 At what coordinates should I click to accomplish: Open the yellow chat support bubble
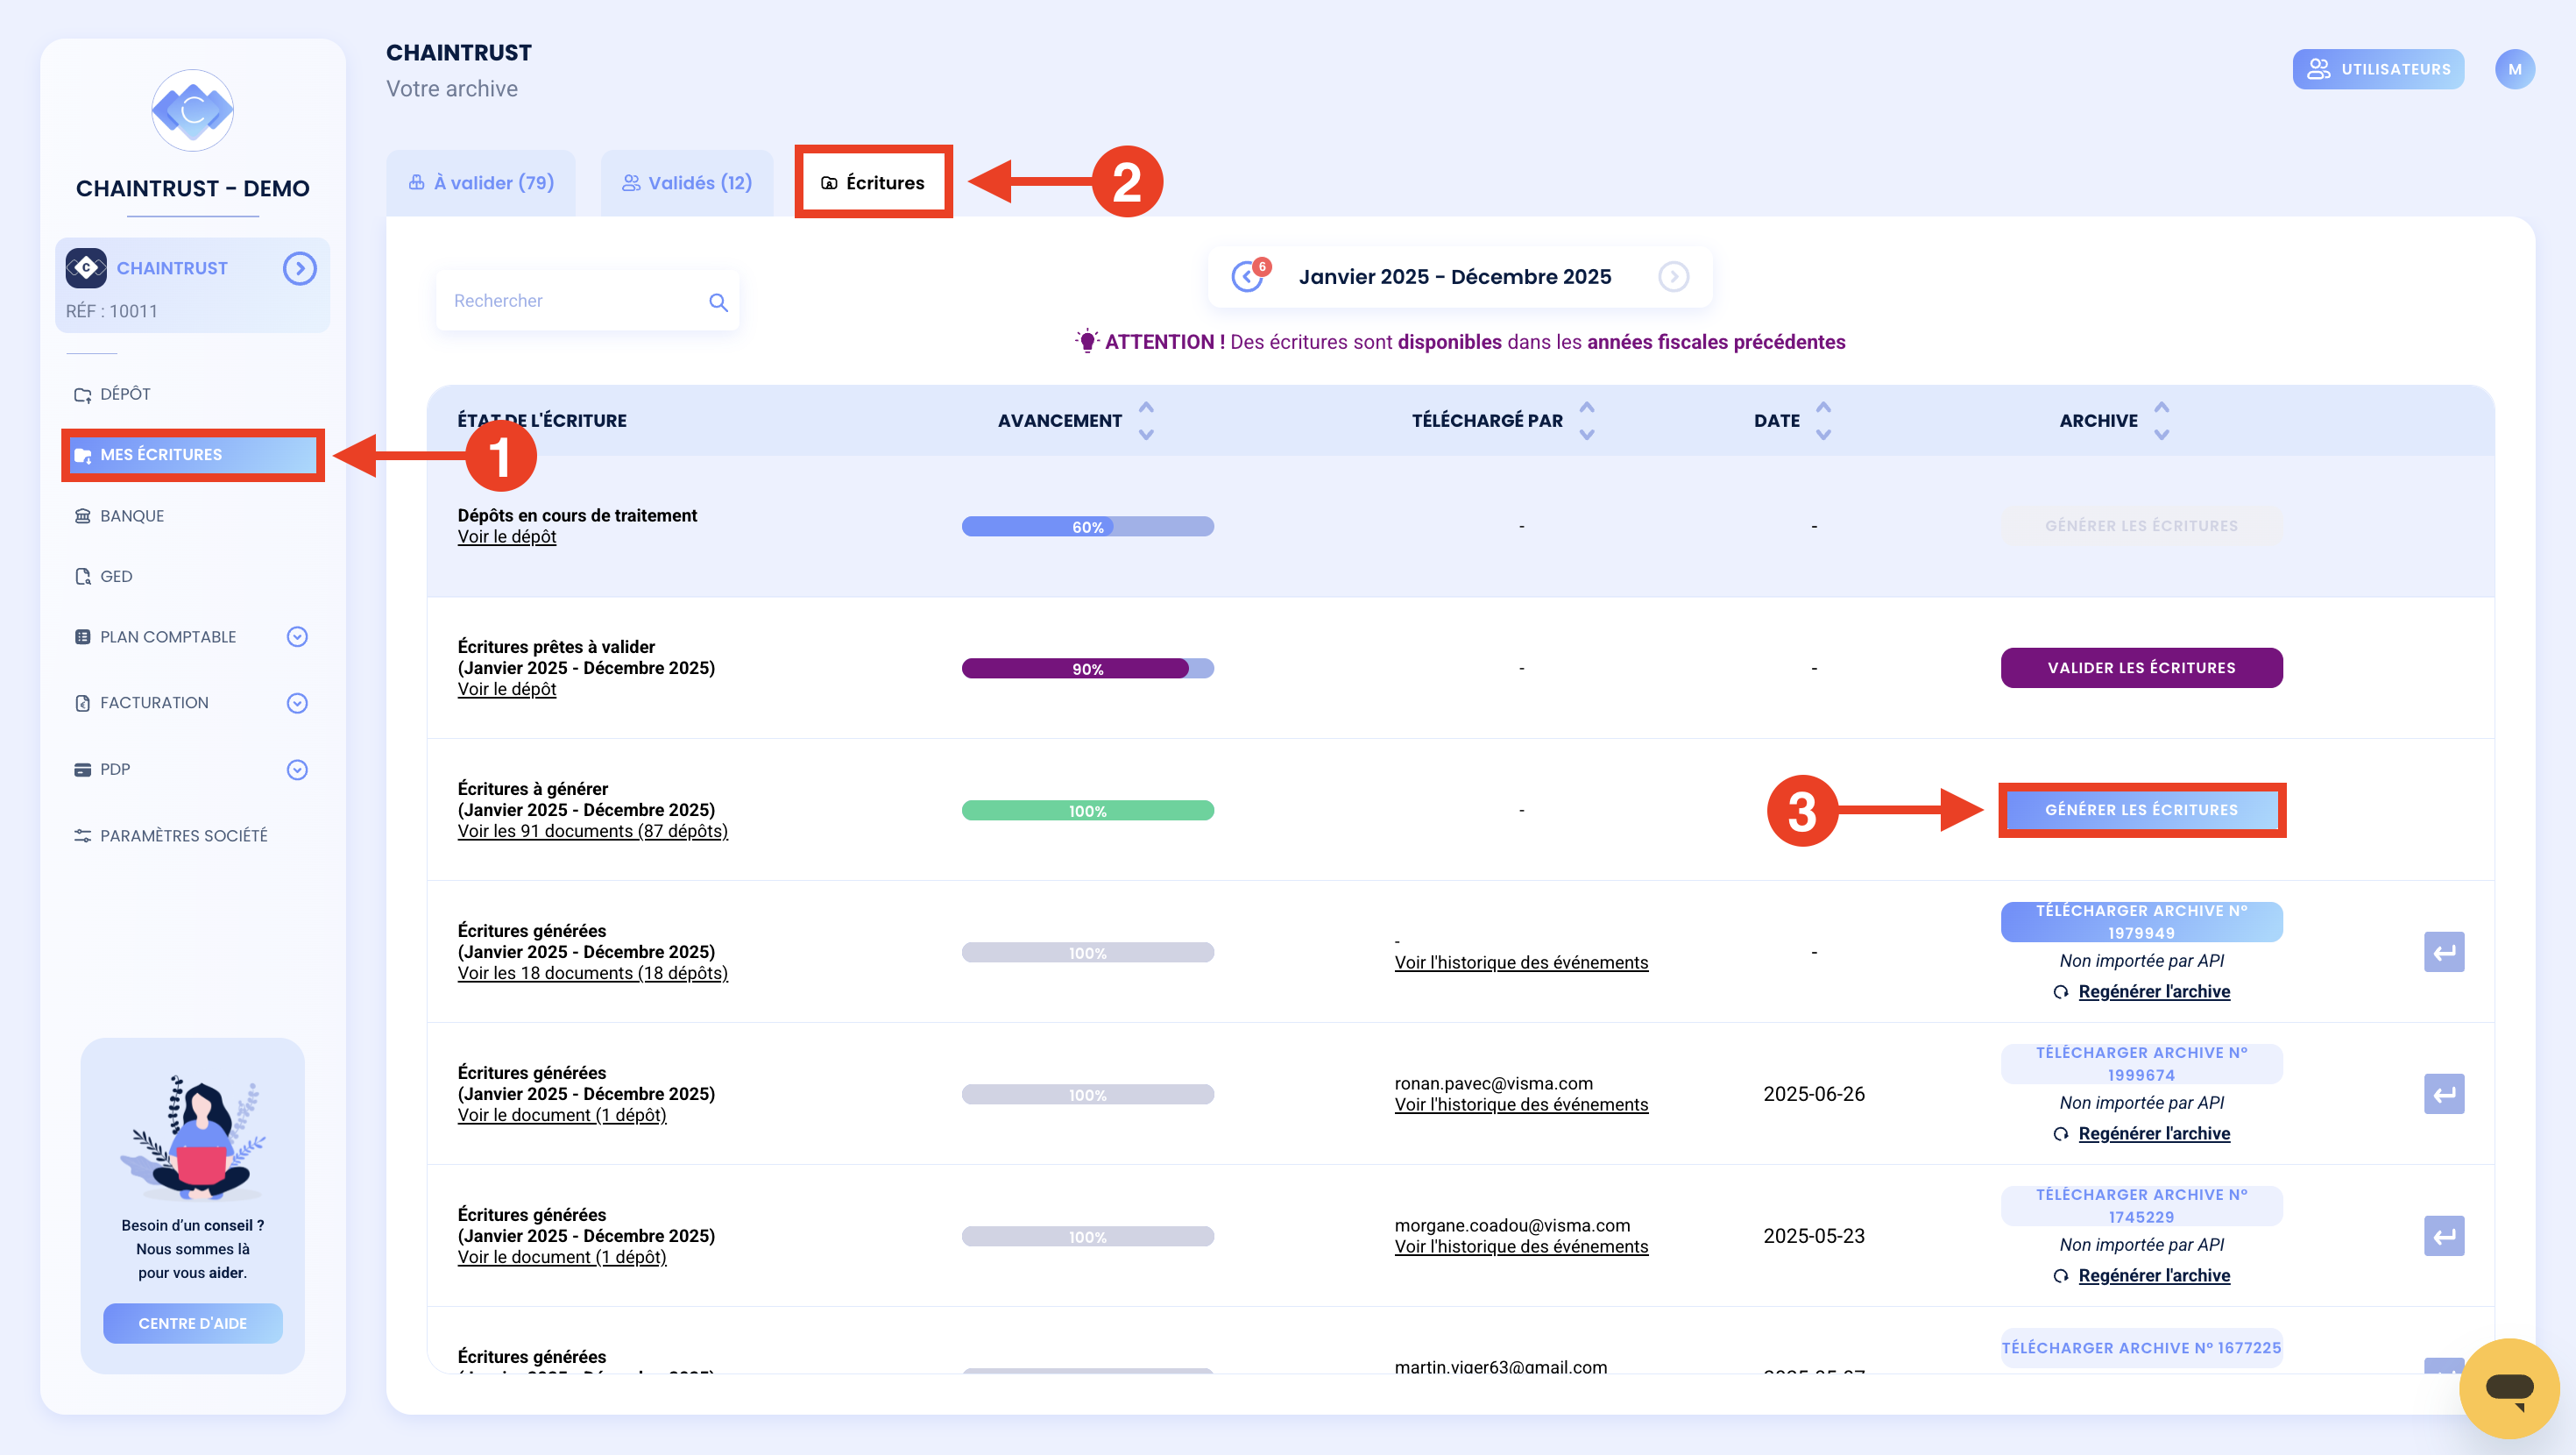pyautogui.click(x=2509, y=1388)
